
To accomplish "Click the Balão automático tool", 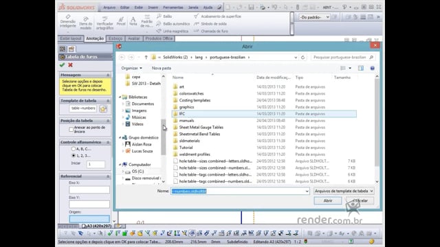I will (173, 24).
